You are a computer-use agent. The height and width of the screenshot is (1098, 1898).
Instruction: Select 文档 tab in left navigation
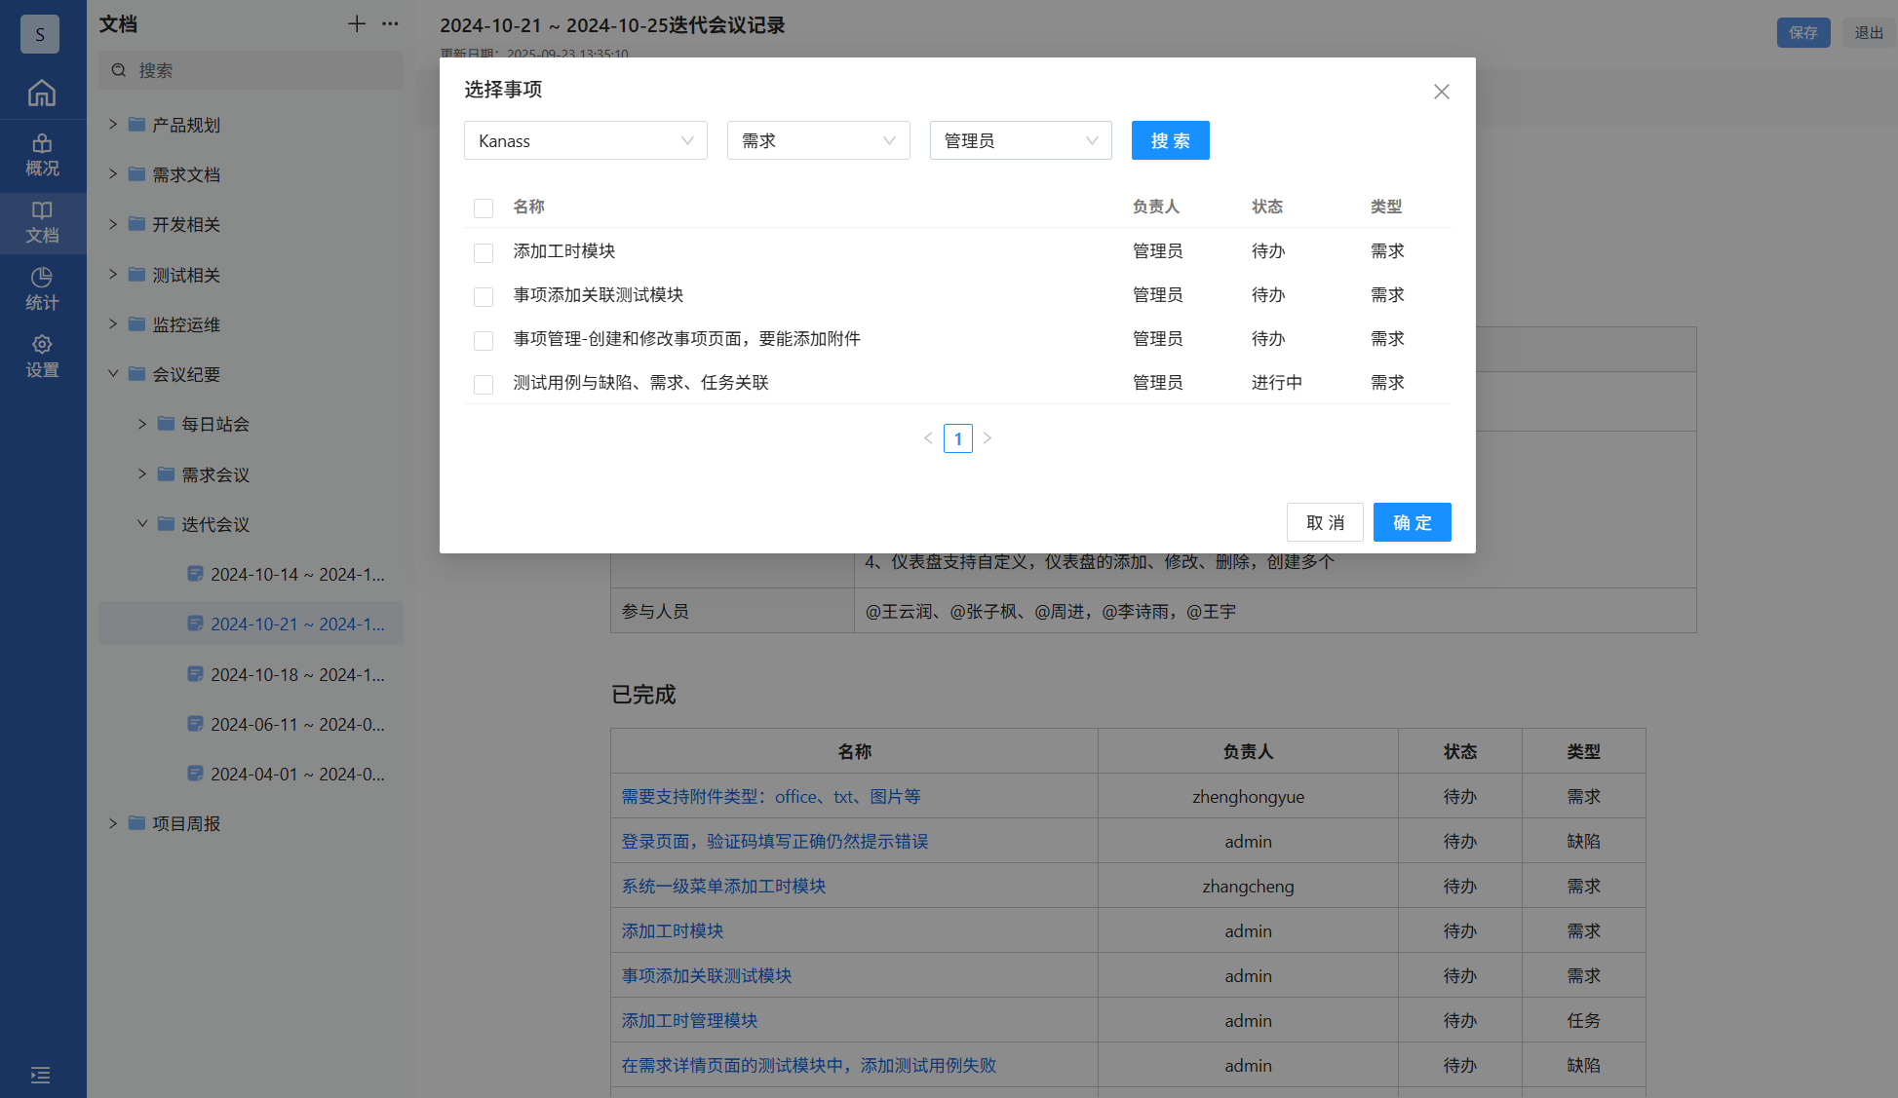tap(42, 222)
